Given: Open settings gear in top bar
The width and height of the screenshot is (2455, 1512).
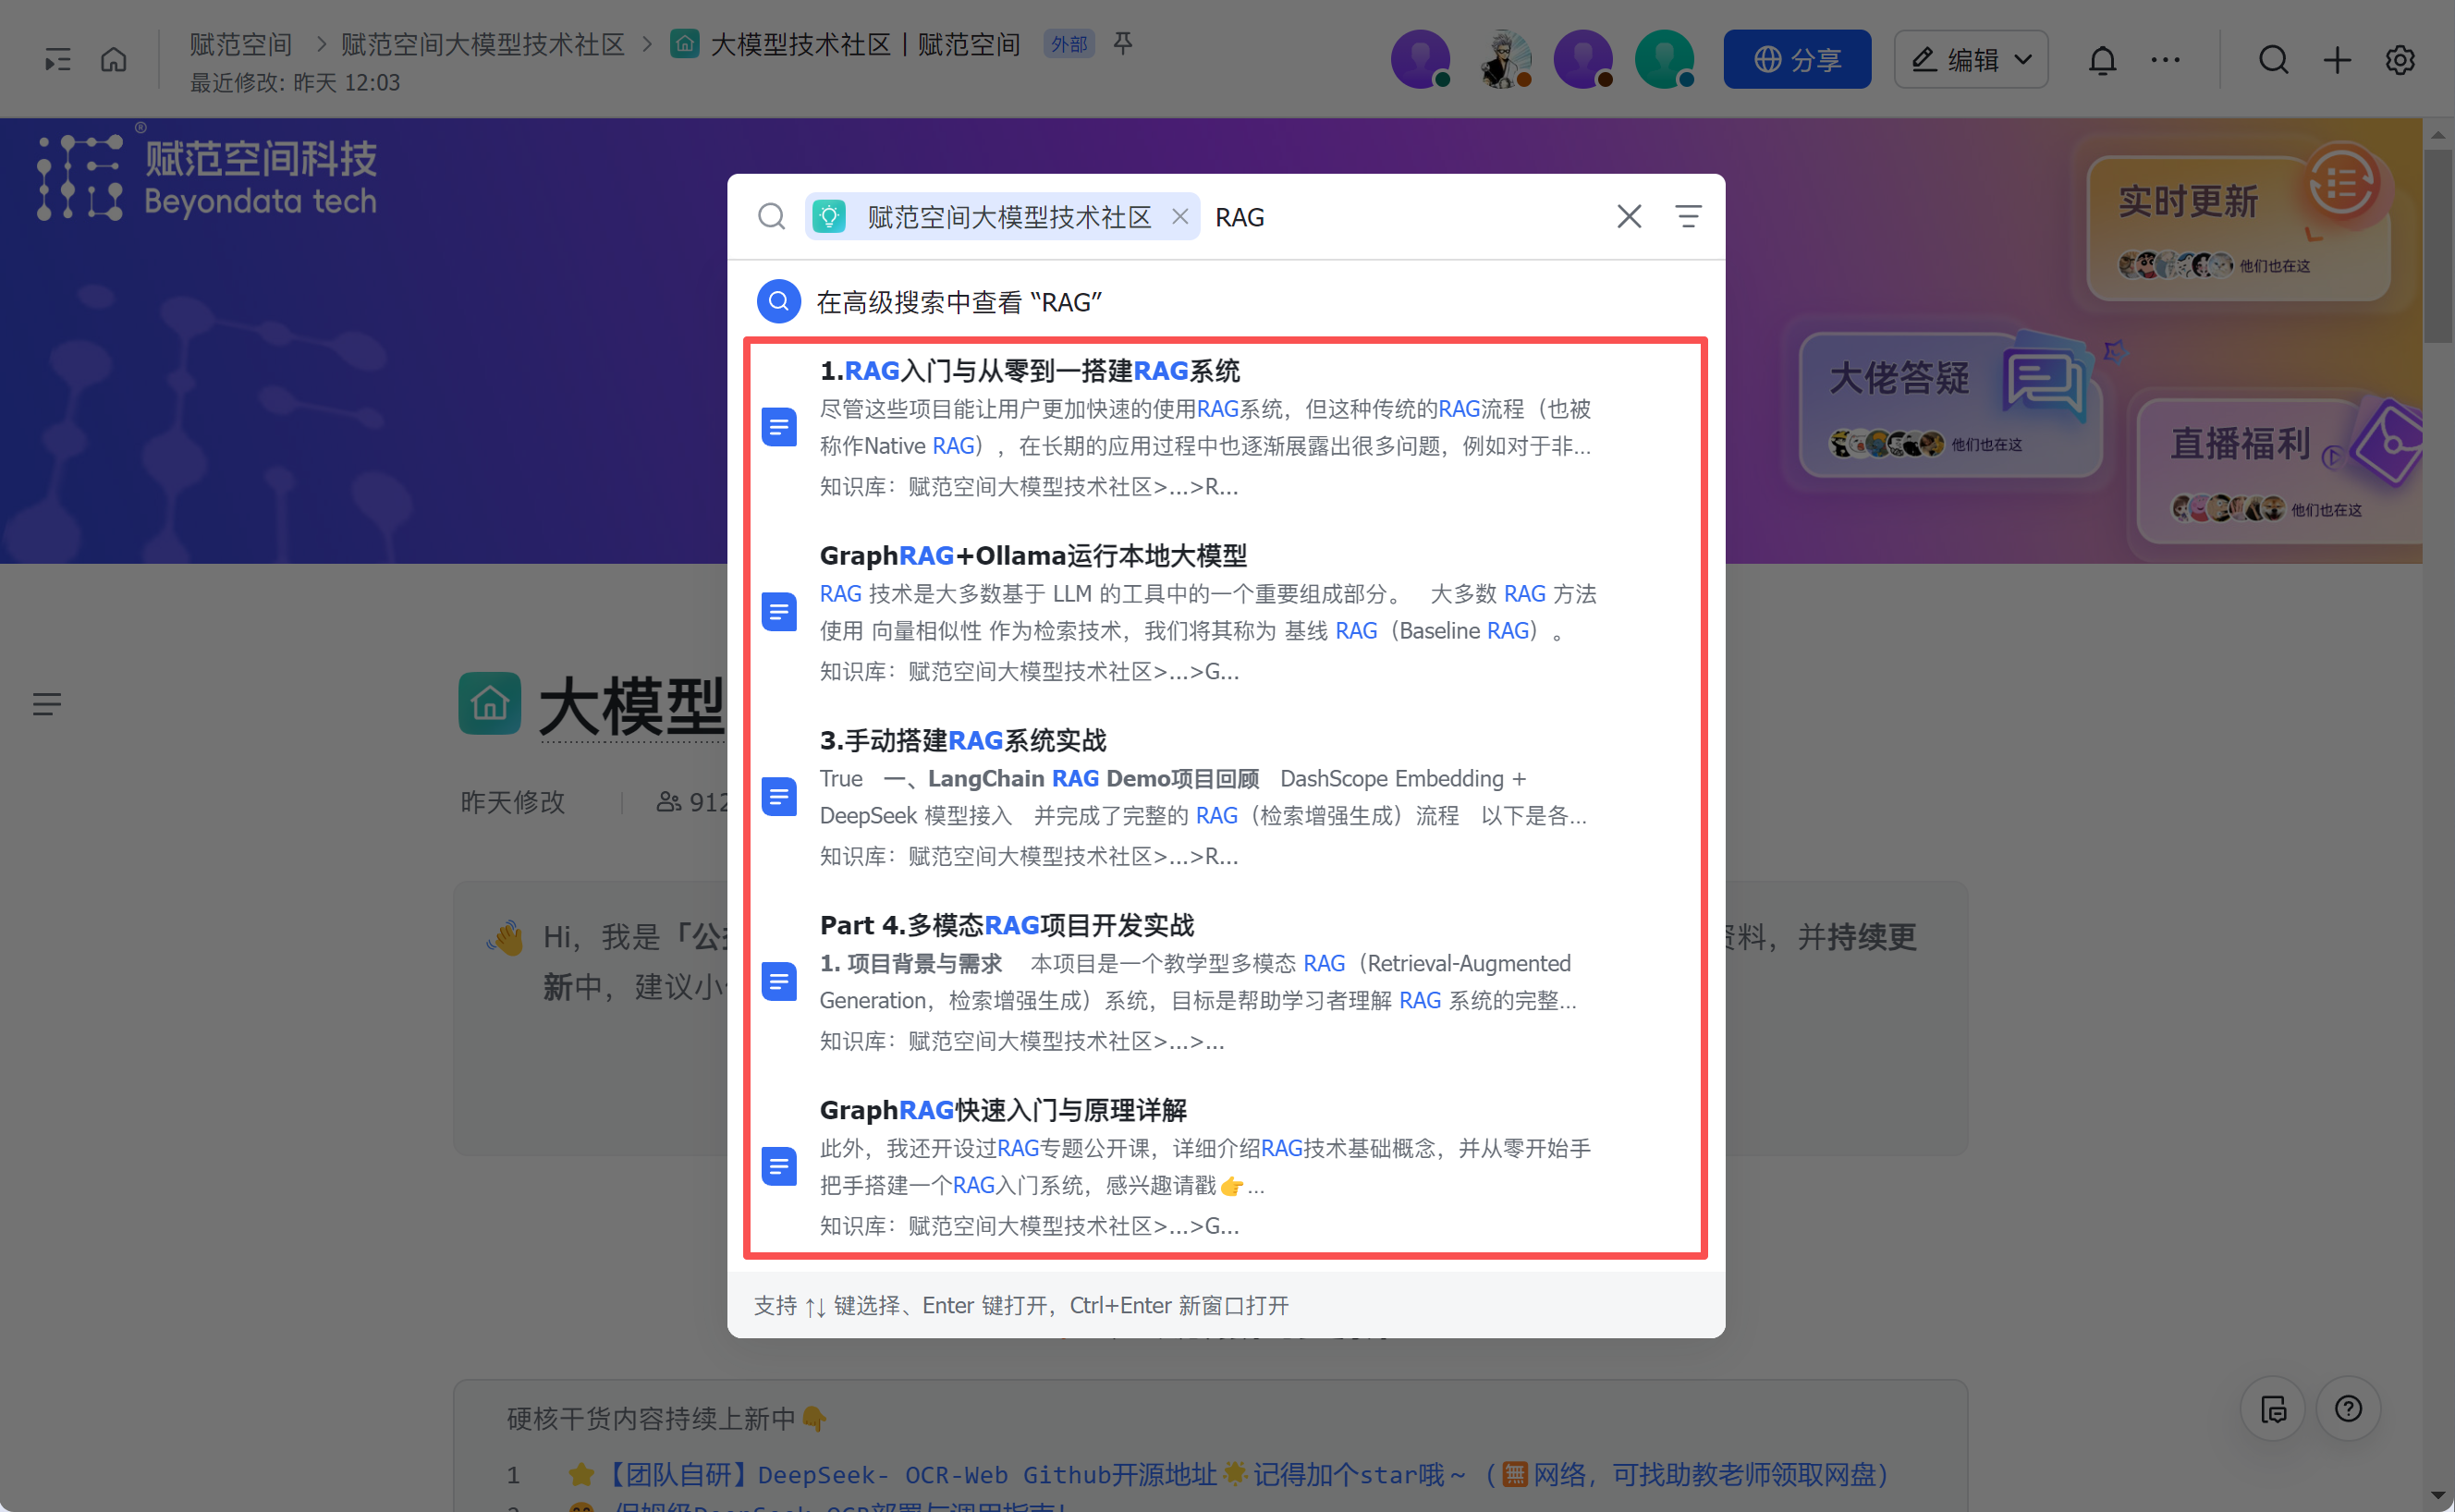Looking at the screenshot, I should 2400,60.
